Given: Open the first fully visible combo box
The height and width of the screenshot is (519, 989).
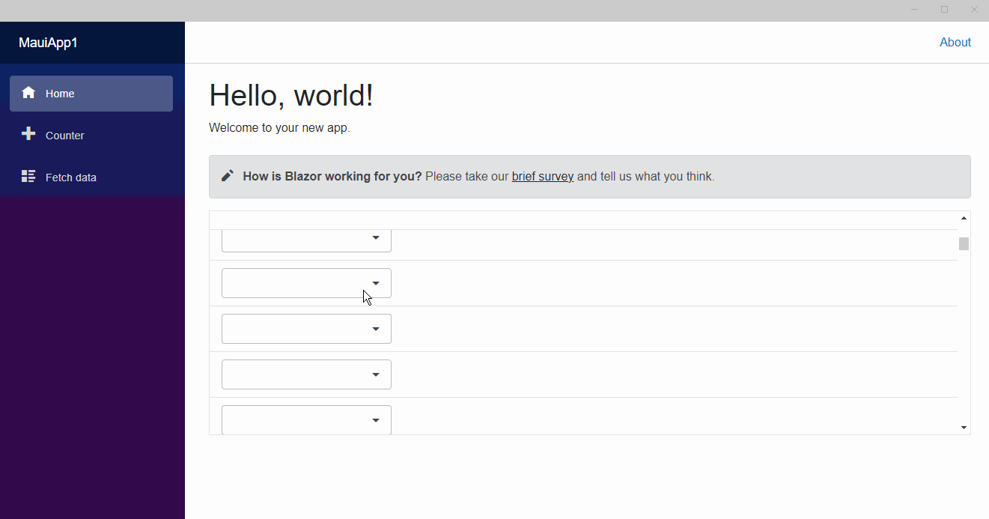Looking at the screenshot, I should pos(306,282).
